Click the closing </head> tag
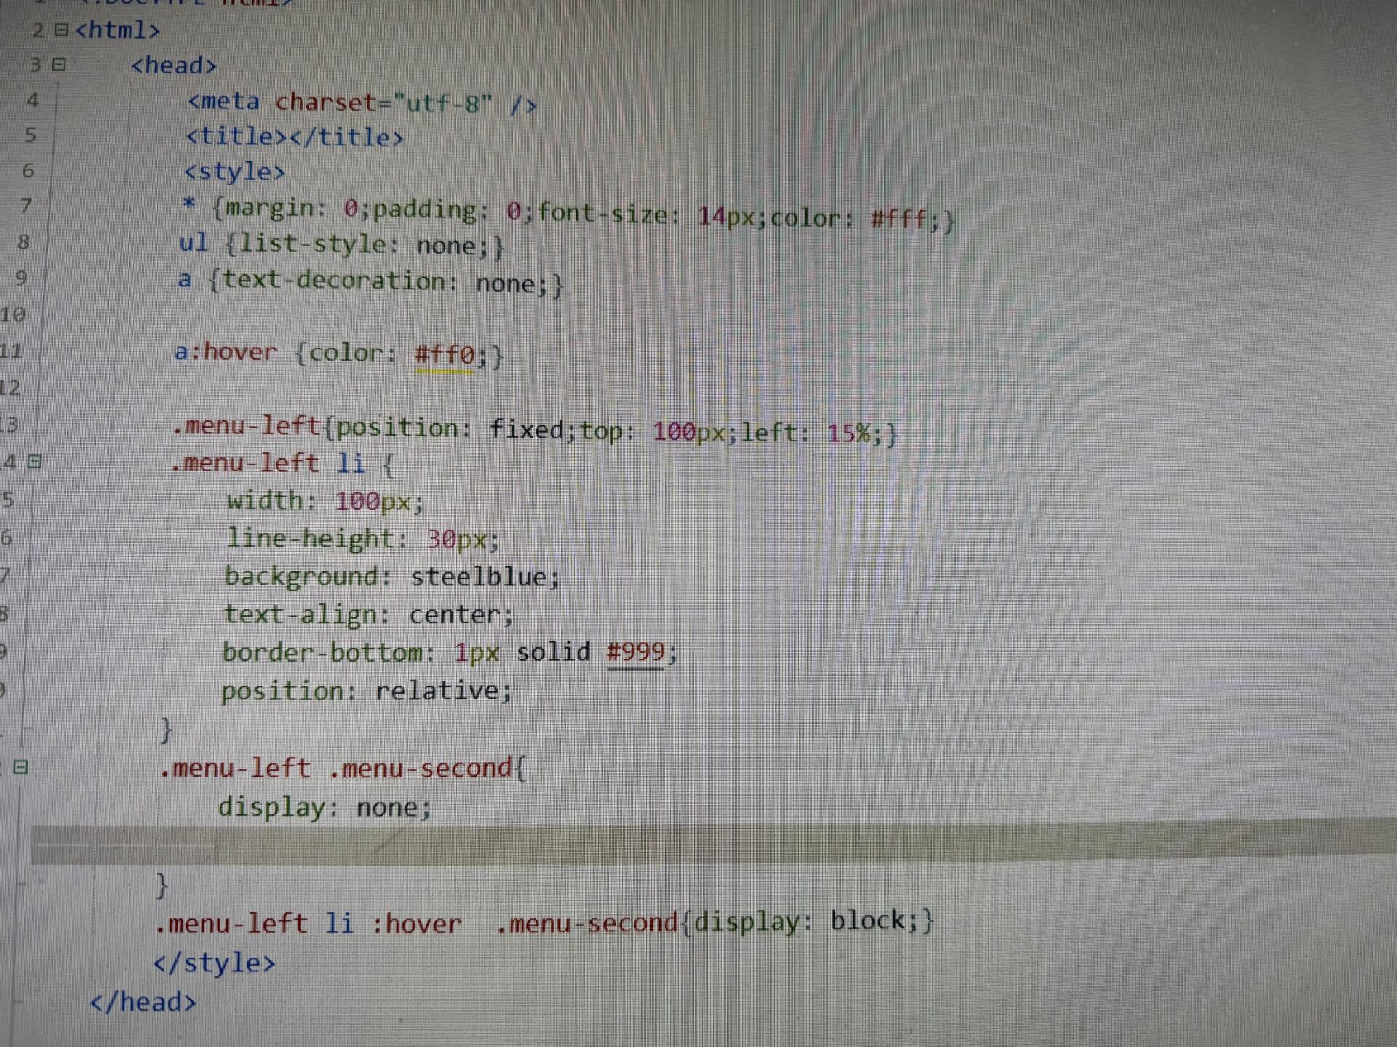 coord(143,1002)
